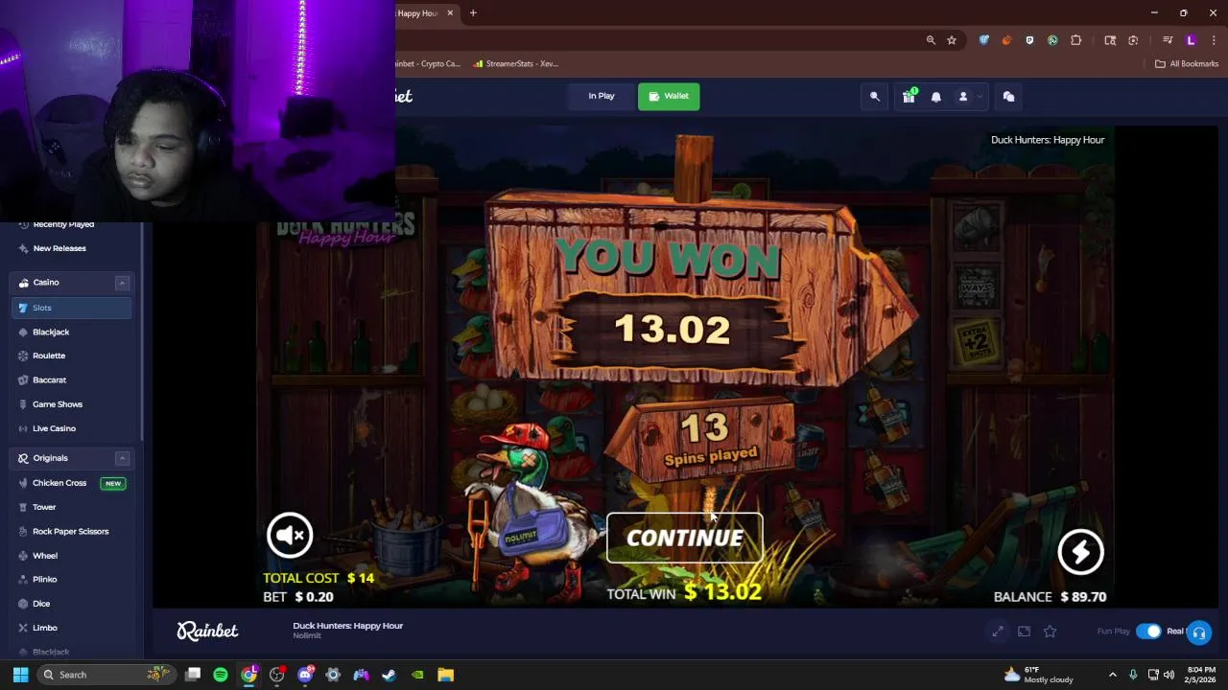The width and height of the screenshot is (1228, 690).
Task: Open the Extensions puzzle icon
Action: (1075, 40)
